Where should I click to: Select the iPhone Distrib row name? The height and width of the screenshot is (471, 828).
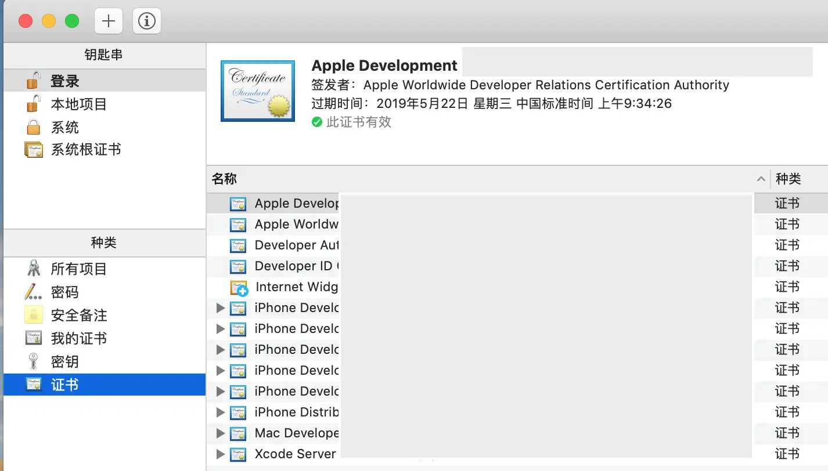(297, 412)
